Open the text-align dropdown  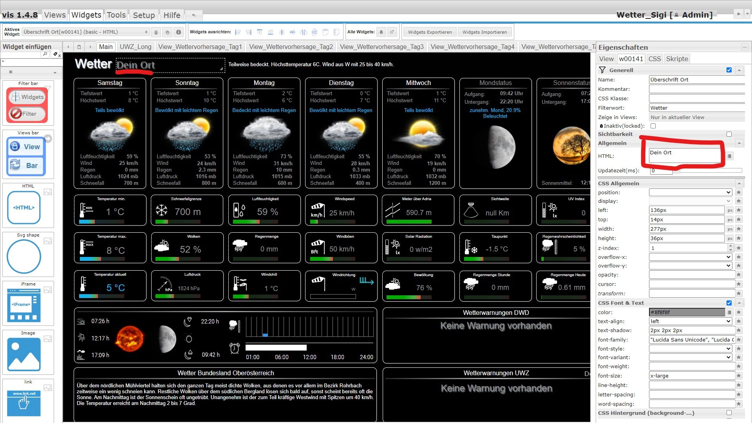pos(691,321)
